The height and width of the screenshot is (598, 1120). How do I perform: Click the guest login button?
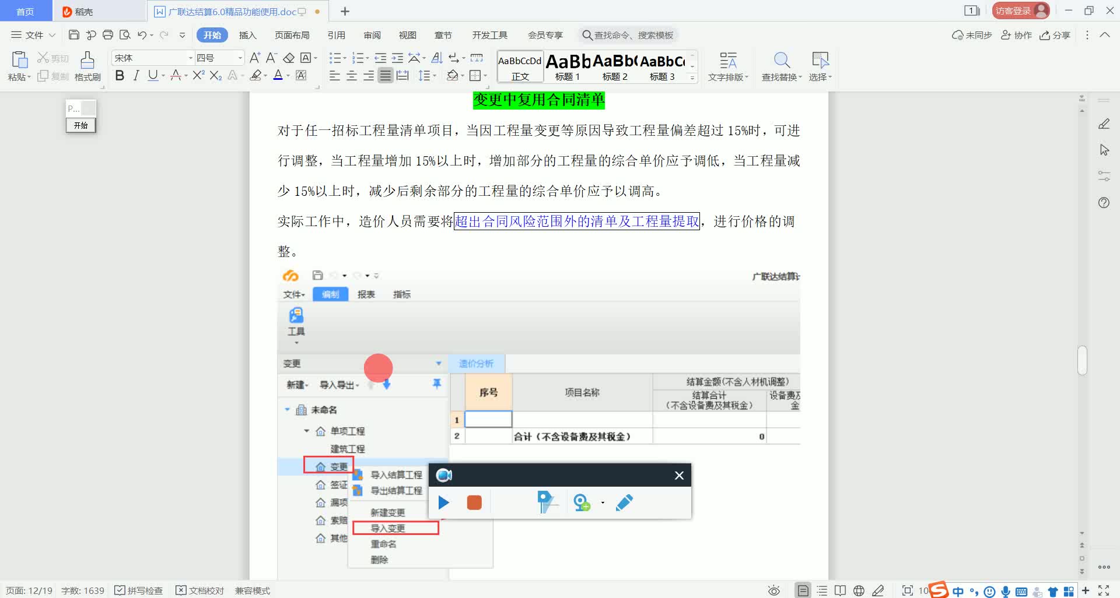tap(1020, 10)
